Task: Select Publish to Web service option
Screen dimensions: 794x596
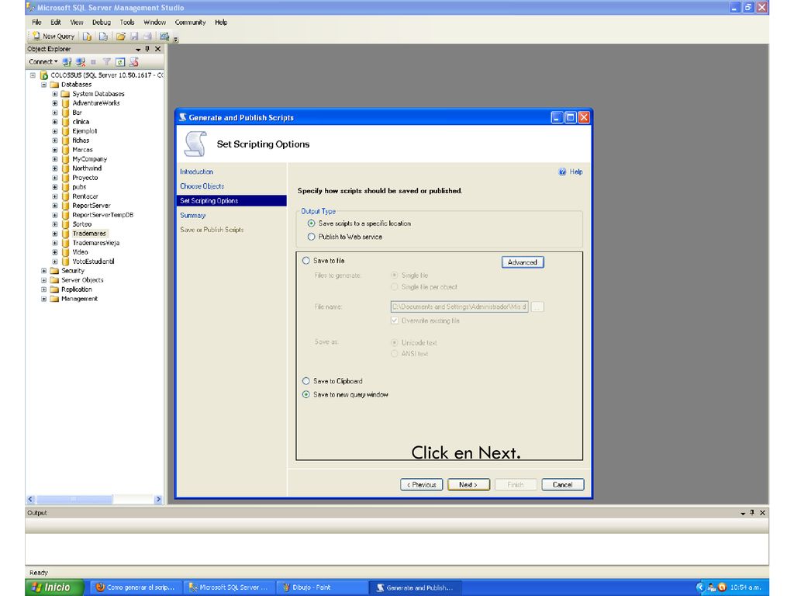Action: pos(312,237)
